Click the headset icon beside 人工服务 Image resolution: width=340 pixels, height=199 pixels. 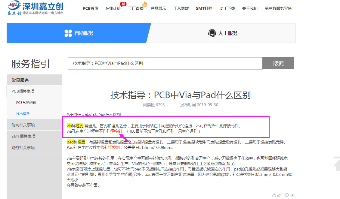point(212,33)
